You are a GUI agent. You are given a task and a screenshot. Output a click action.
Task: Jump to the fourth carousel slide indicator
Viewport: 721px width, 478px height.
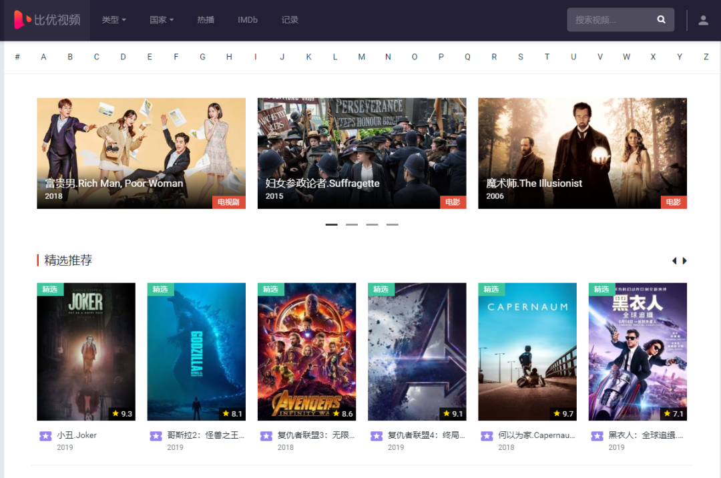(x=392, y=225)
